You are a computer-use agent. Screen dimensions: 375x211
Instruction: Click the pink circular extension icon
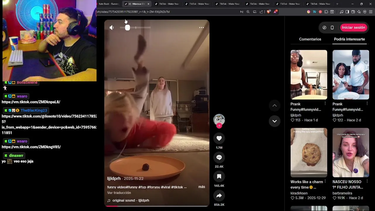pyautogui.click(x=308, y=12)
